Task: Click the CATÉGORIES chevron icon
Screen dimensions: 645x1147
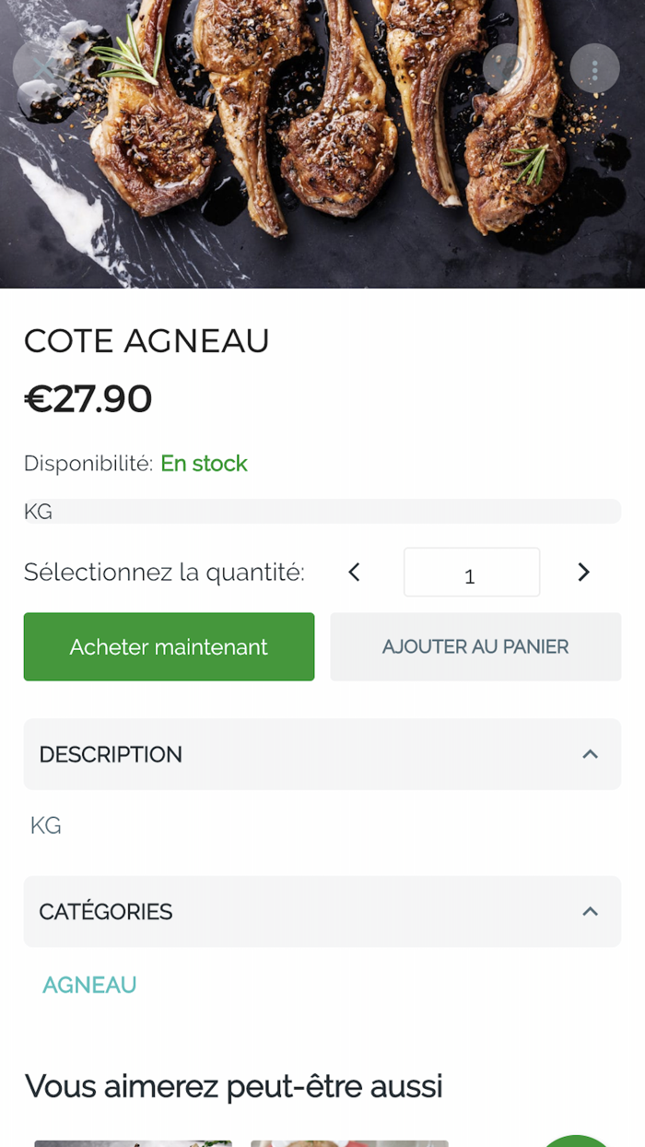Action: (591, 912)
